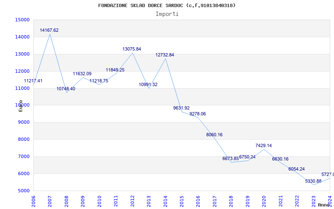Select the 8060.16 data label
This screenshot has height=209, width=334.
214,135
